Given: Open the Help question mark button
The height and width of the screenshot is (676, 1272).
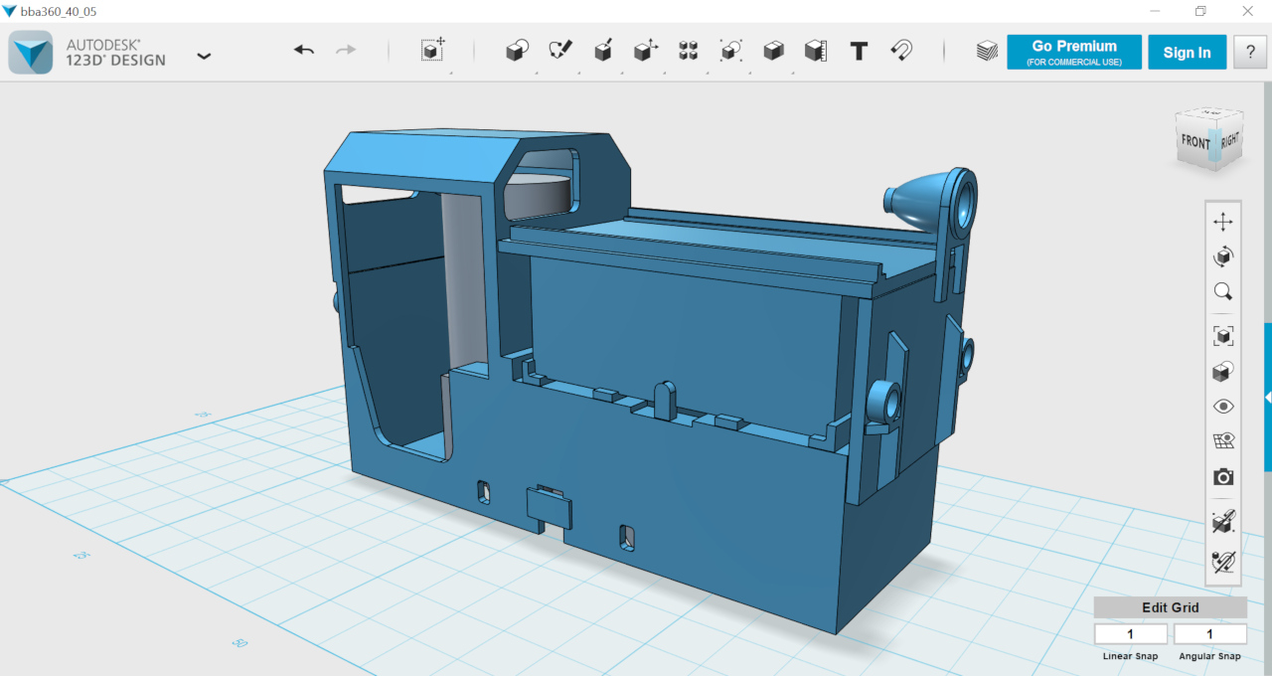Looking at the screenshot, I should point(1250,53).
